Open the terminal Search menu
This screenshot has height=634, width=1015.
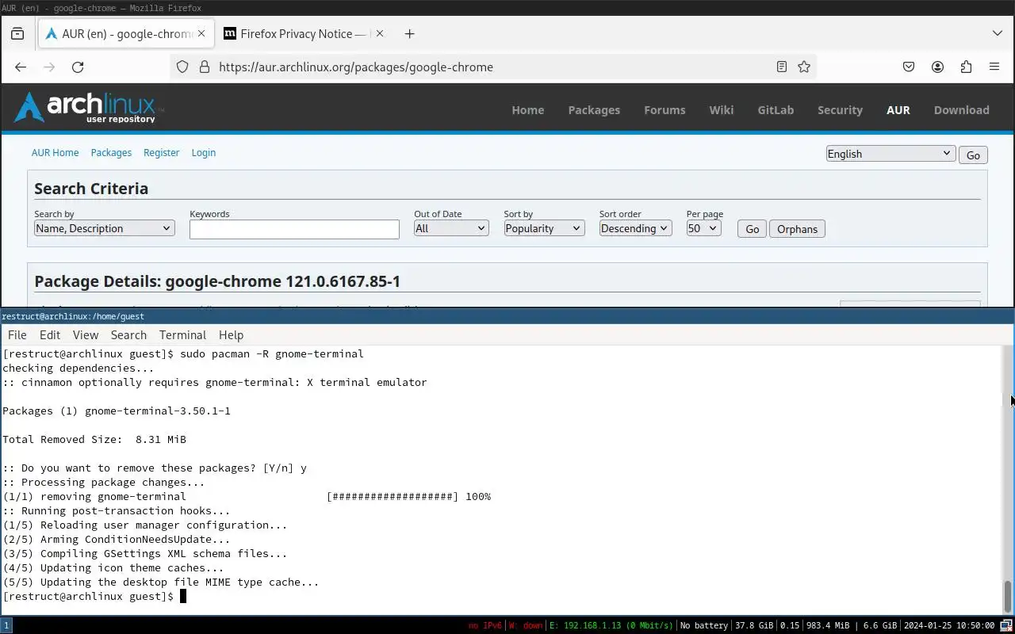[128, 334]
